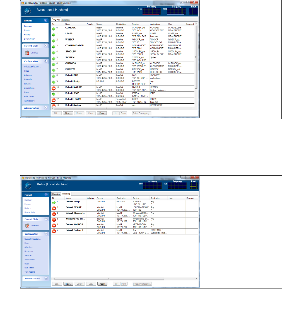Image resolution: width=282 pixels, height=313 pixels.
Task: Click the incoming Default Bootp rule's arrow icon, lower screenshot
Action: pyautogui.click(x=54, y=203)
